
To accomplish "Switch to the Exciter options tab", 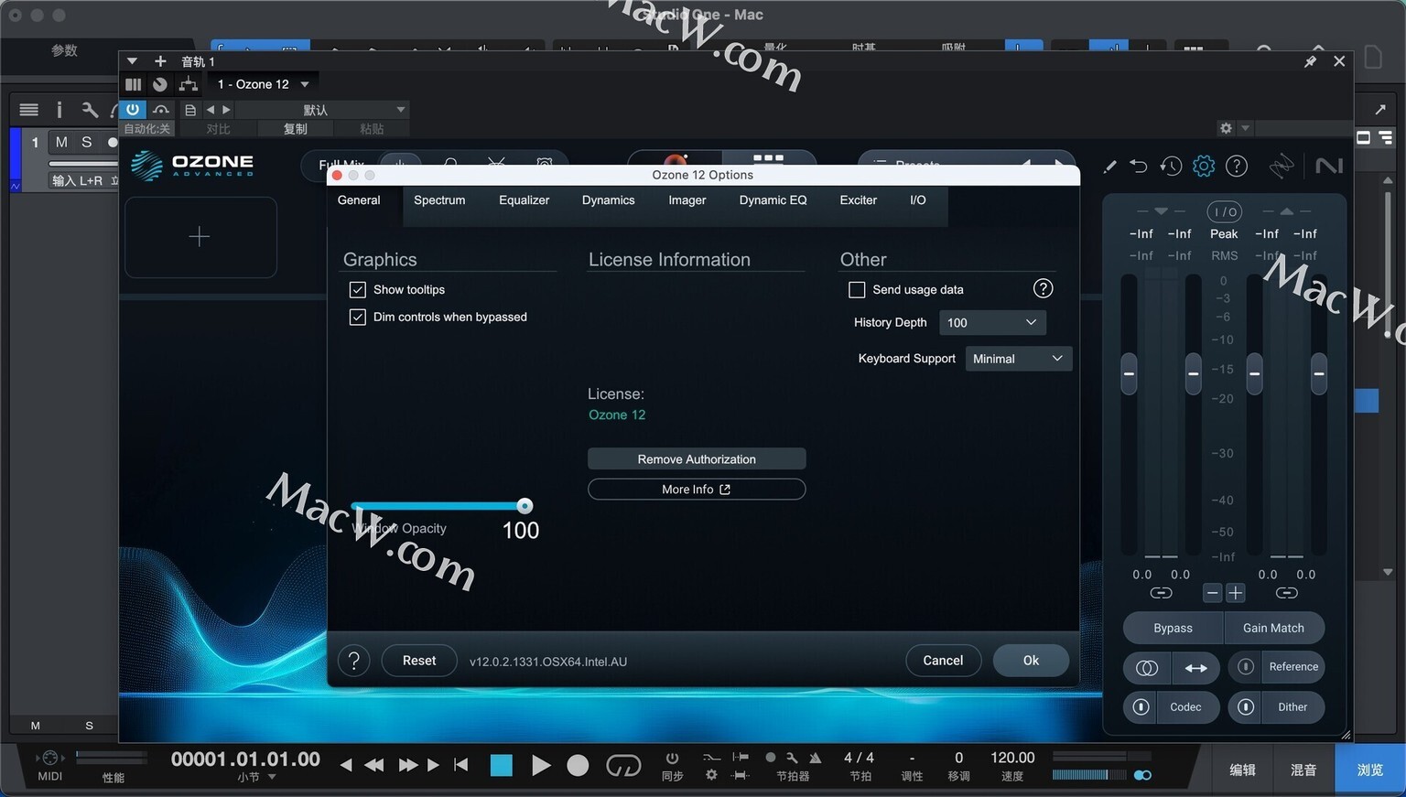I will tap(859, 200).
